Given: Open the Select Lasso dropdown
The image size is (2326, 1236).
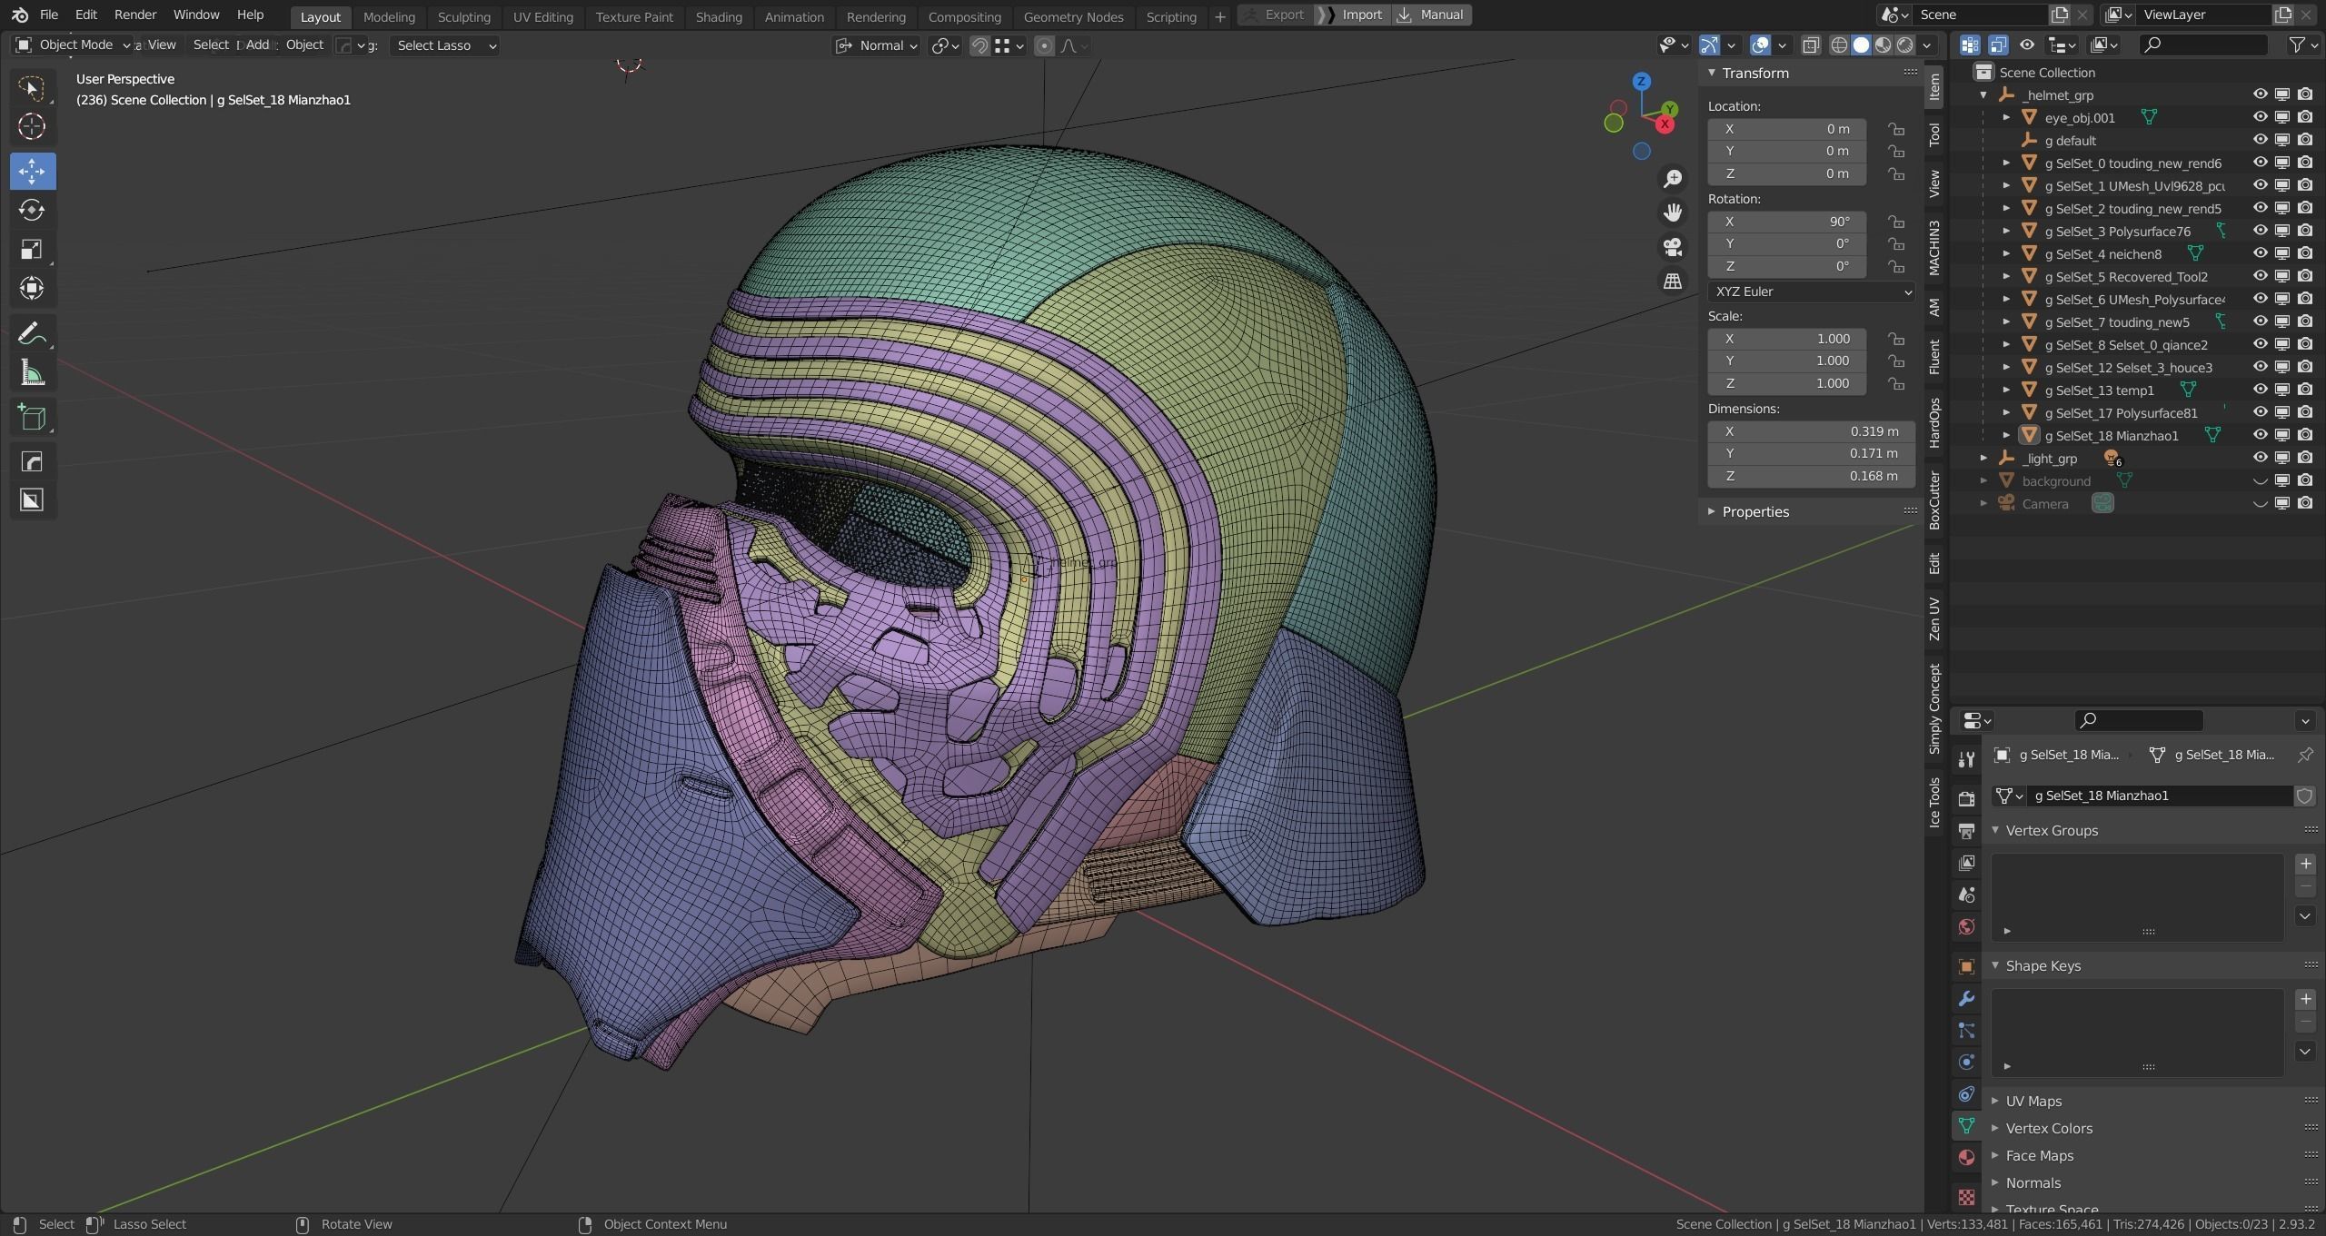Looking at the screenshot, I should click(445, 45).
